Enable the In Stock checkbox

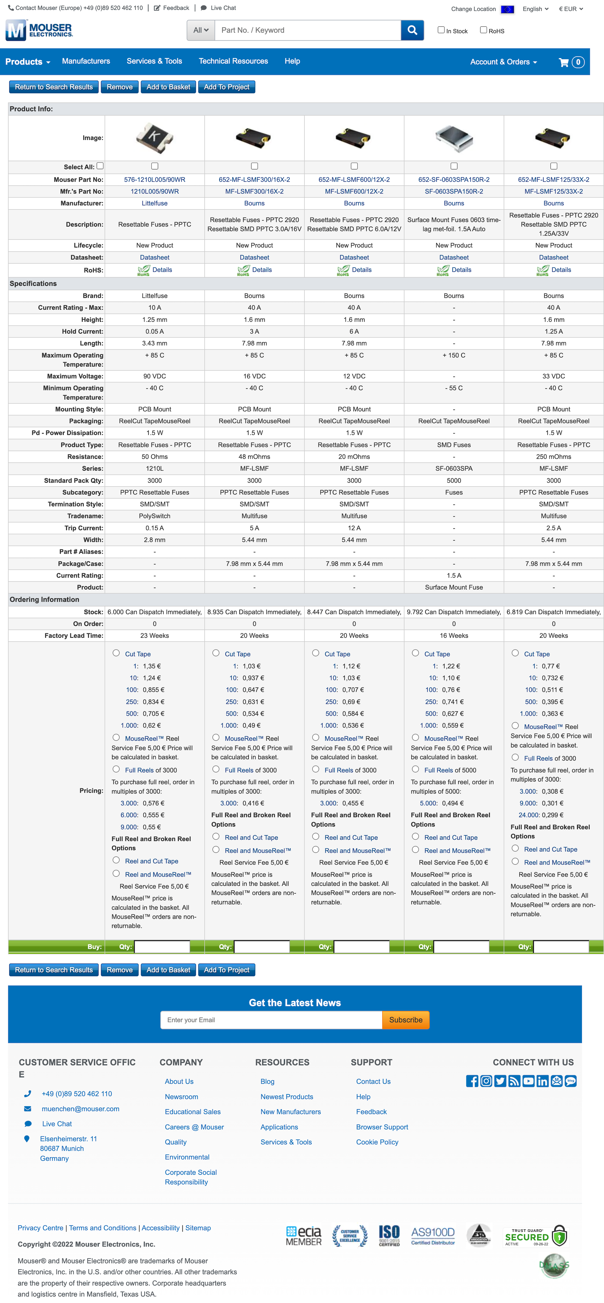[441, 30]
